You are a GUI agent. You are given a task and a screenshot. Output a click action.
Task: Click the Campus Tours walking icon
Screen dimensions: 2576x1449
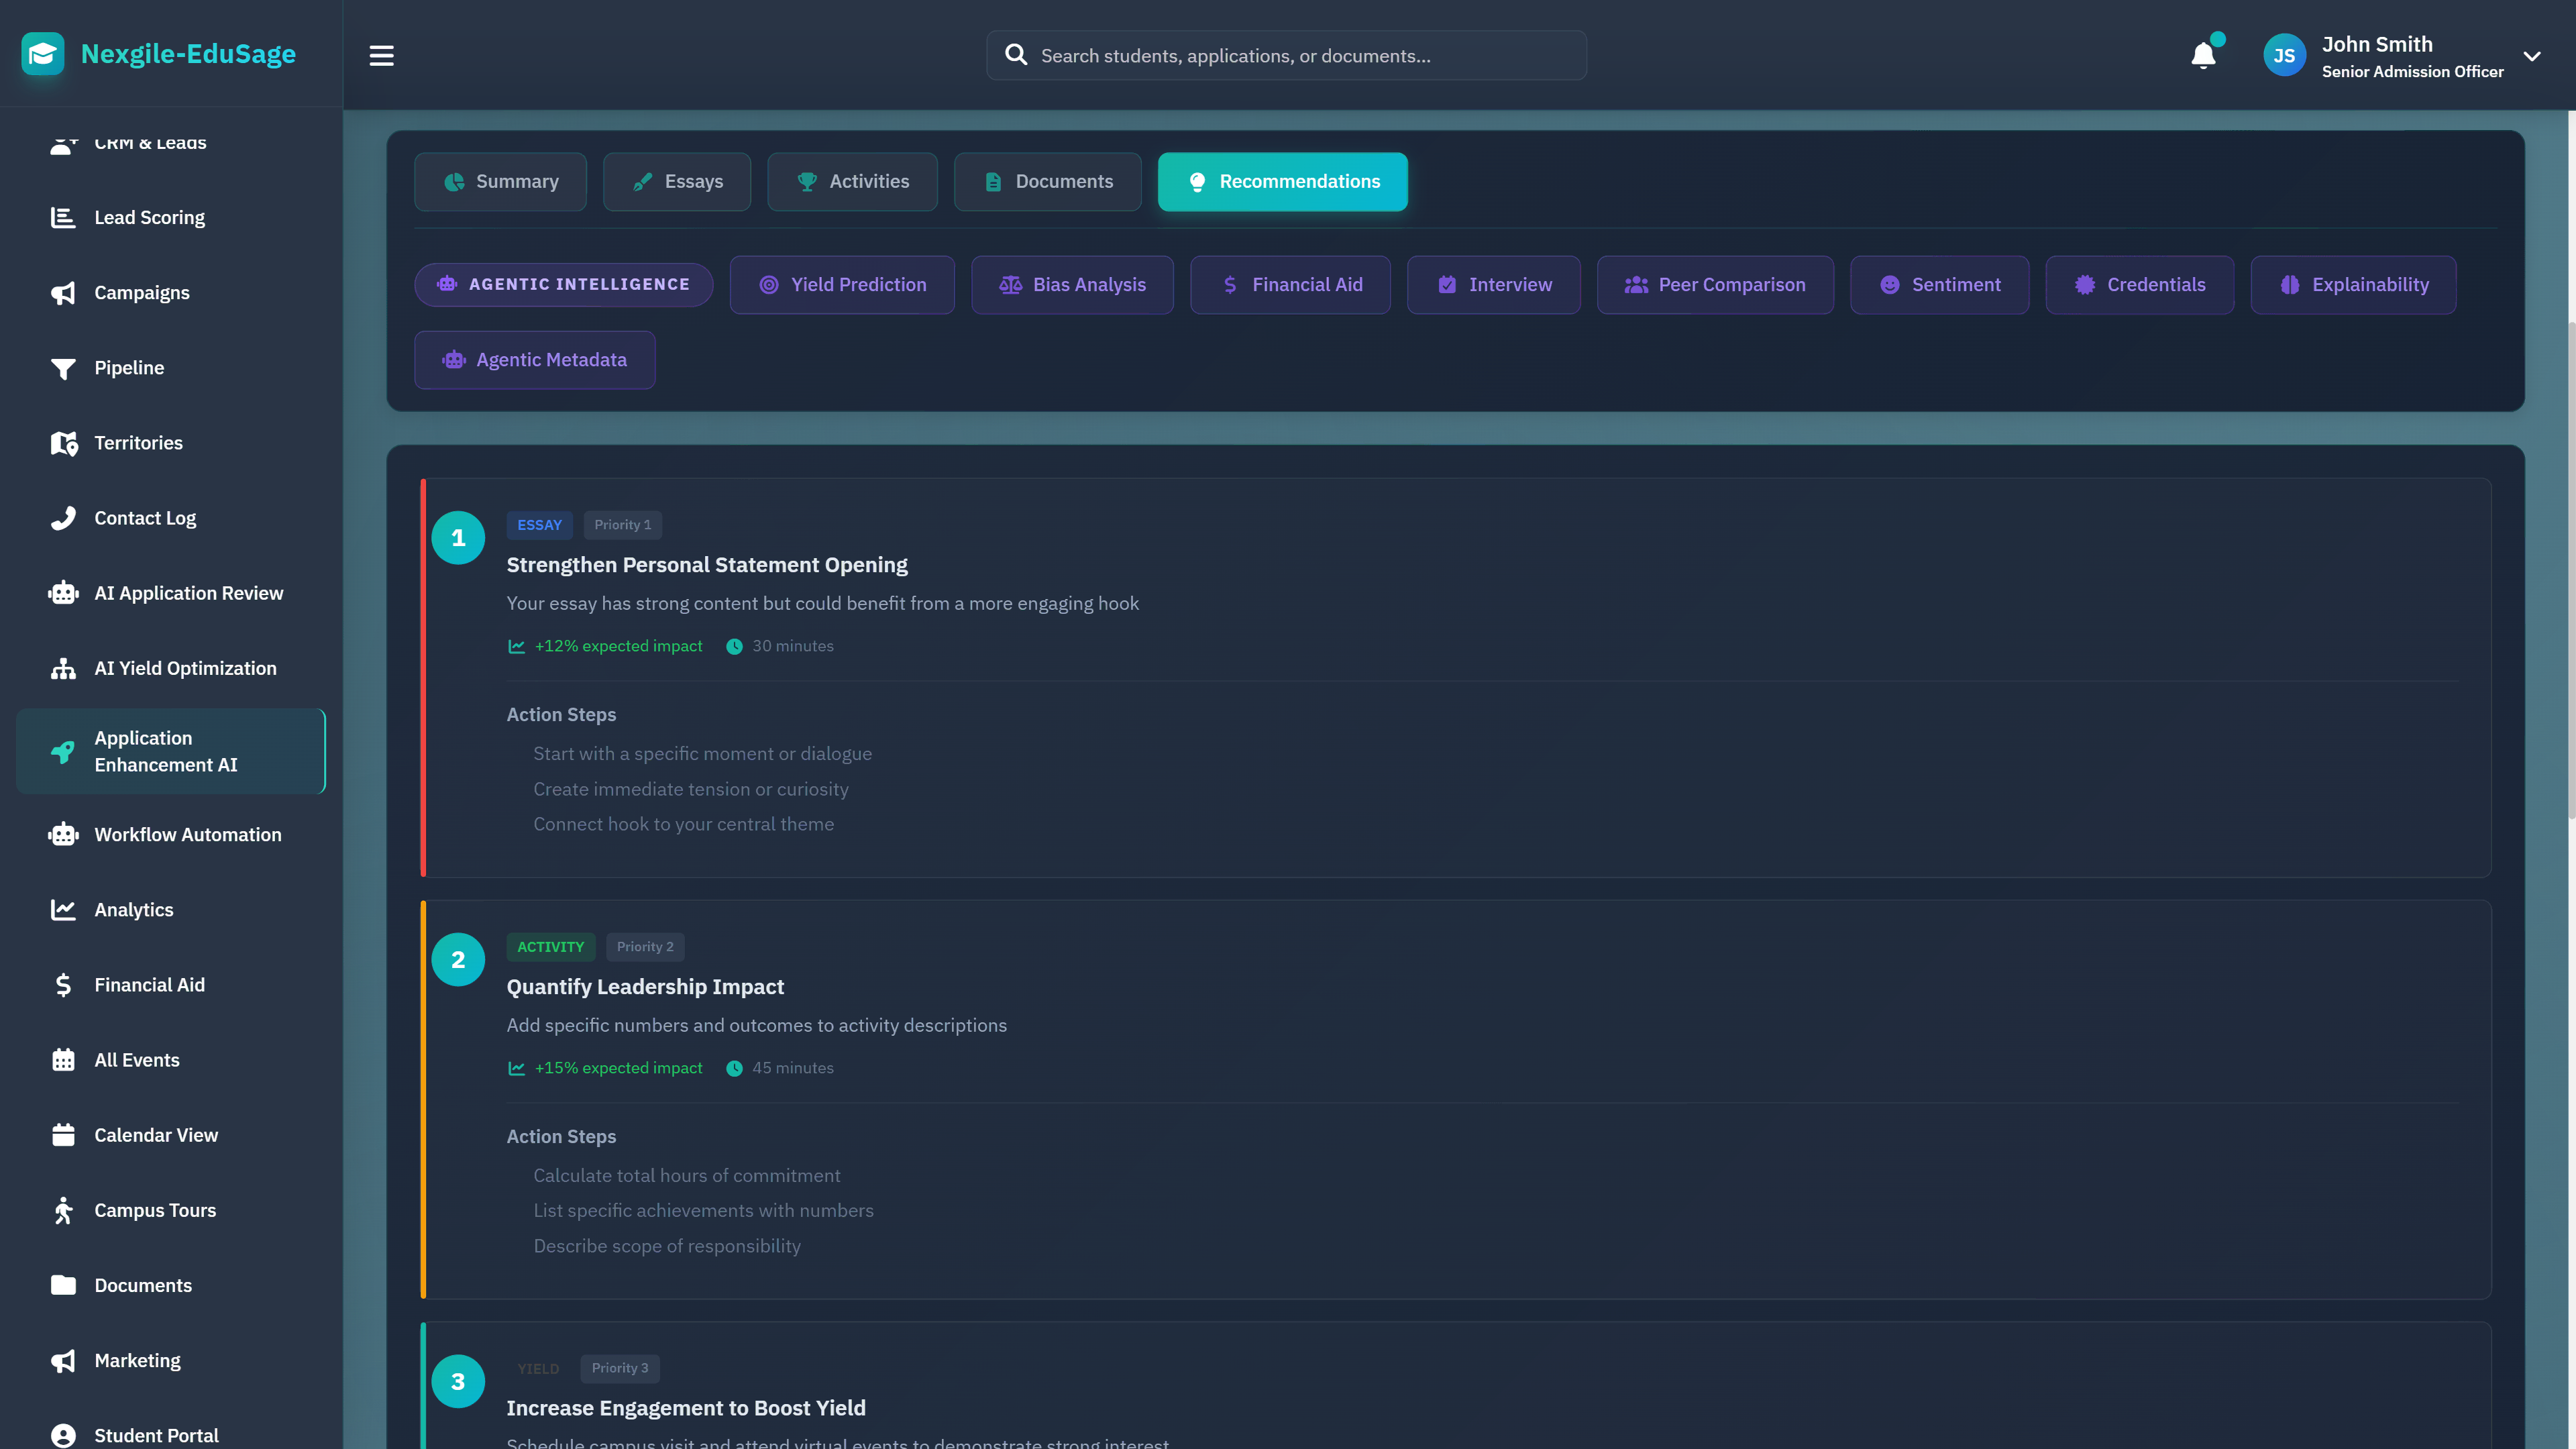63,1210
